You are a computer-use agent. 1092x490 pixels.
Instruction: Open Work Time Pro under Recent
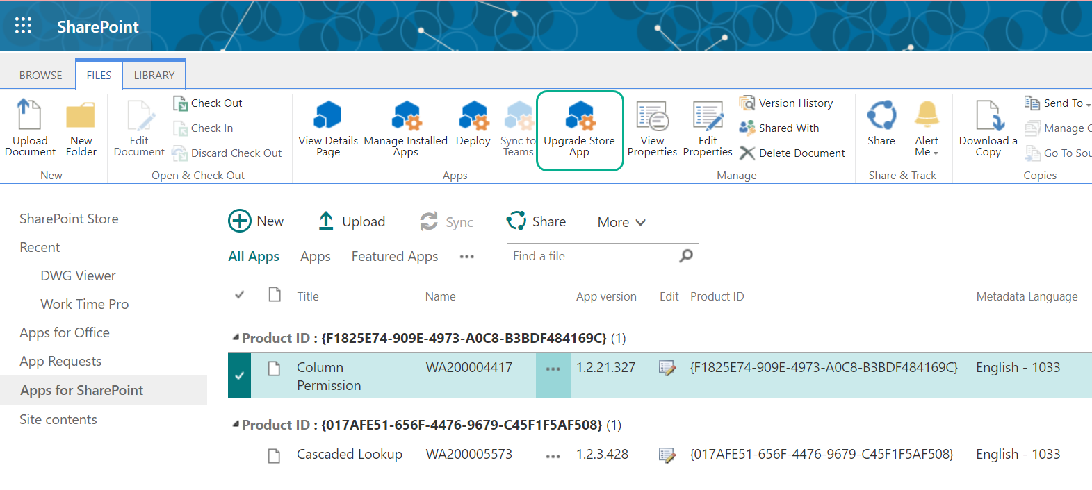[85, 304]
